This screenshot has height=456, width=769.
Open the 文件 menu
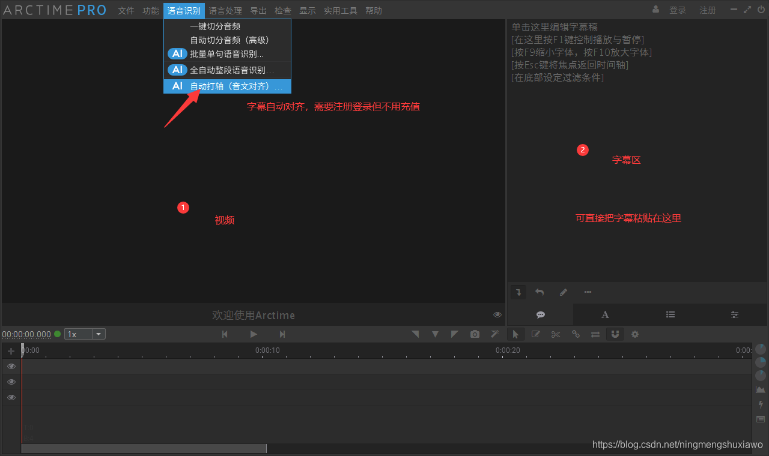tap(126, 11)
